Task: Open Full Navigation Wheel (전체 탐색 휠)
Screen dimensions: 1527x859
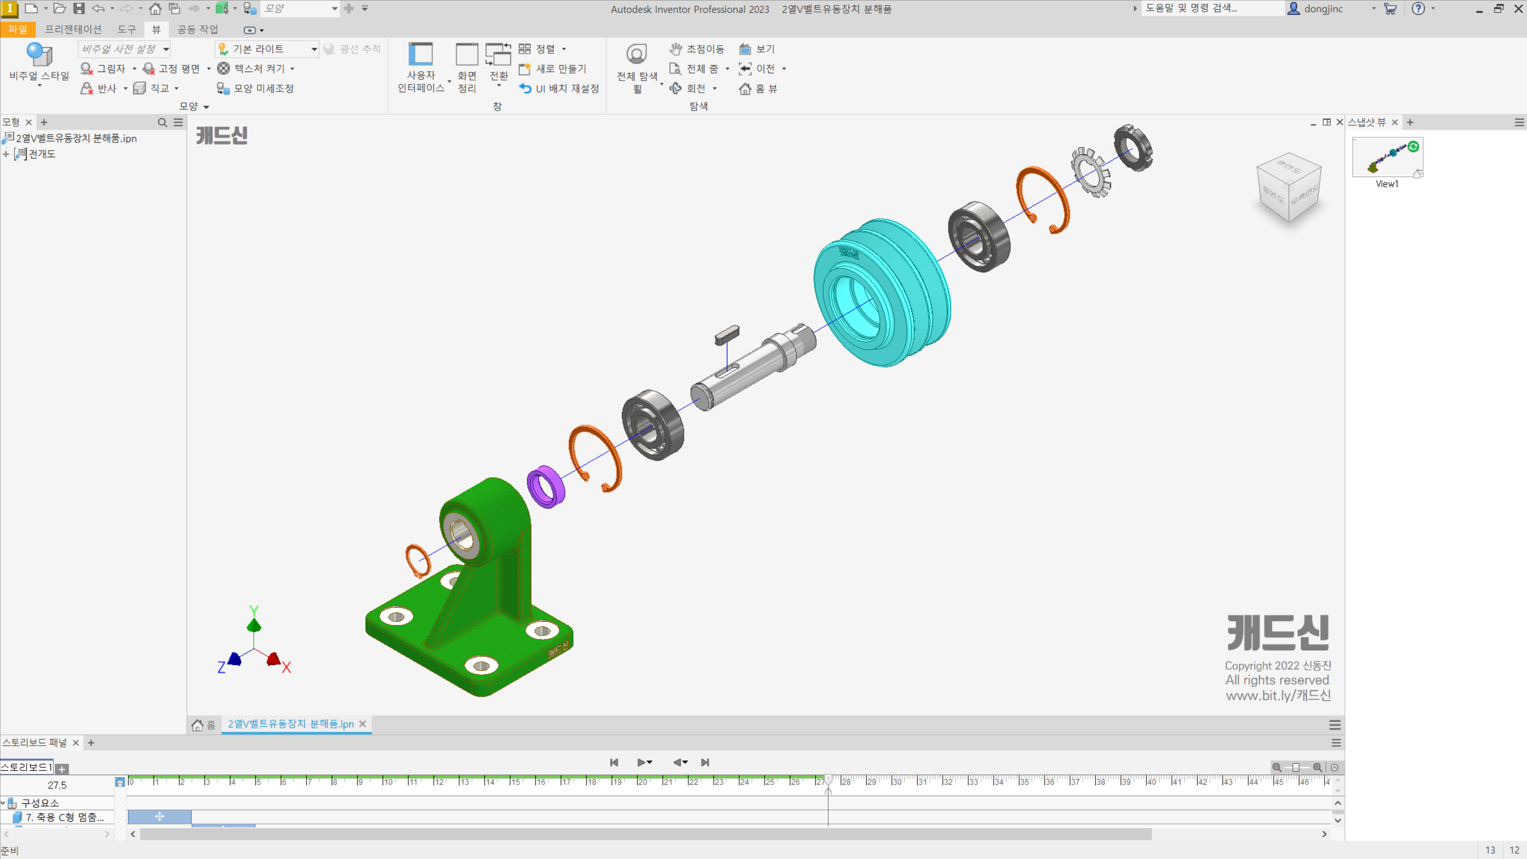Action: pos(637,68)
